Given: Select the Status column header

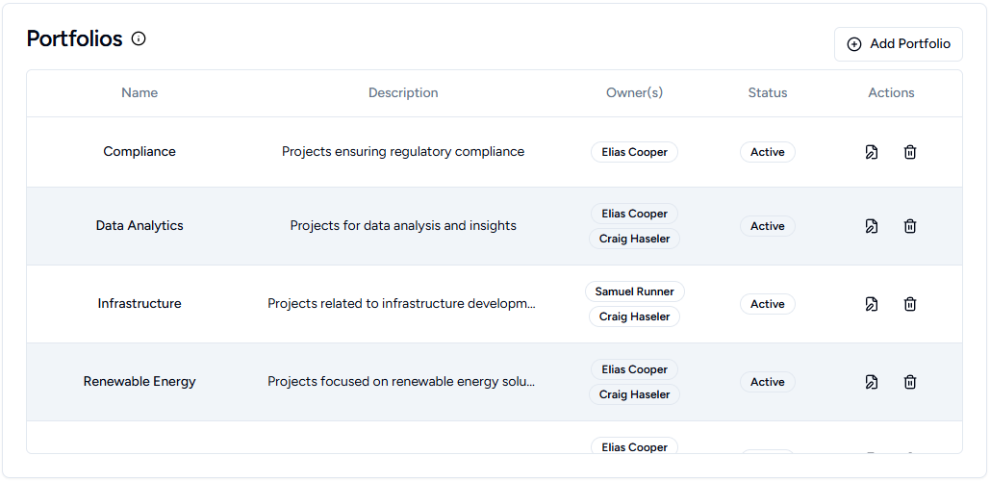Looking at the screenshot, I should 767,93.
